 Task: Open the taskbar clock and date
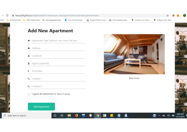point(180,115)
